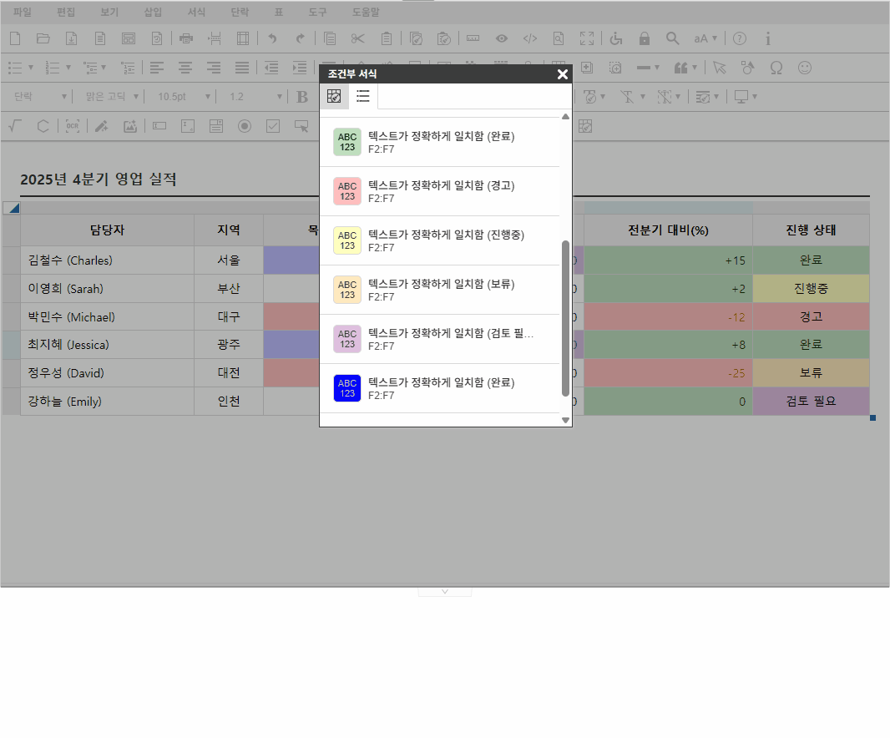Viewport: 890px width, 738px height.
Task: Insert a checkbox form field
Action: coord(272,126)
